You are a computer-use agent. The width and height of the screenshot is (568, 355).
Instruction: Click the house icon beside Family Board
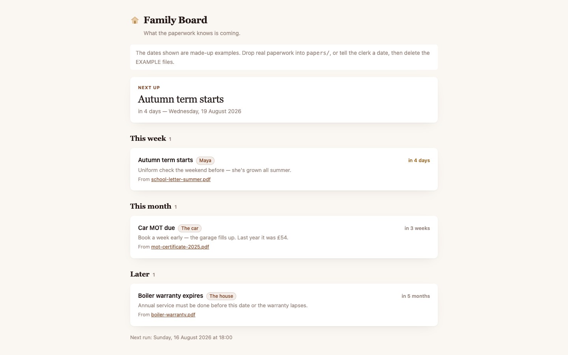pyautogui.click(x=135, y=20)
